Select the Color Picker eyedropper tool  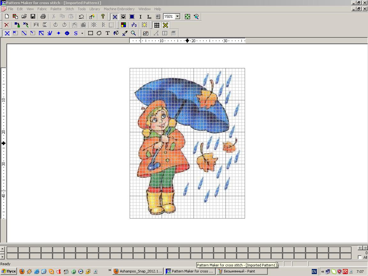[x=125, y=33]
